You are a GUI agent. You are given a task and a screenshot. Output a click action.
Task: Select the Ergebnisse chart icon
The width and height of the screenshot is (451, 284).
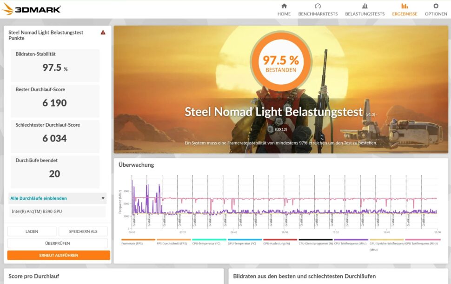point(405,6)
